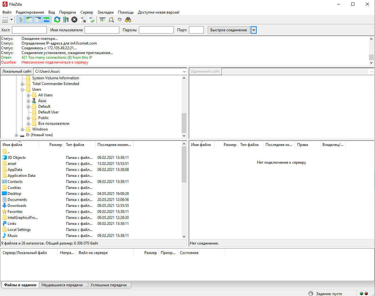The width and height of the screenshot is (375, 296).
Task: Toggle synchronized browsing
Action: pyautogui.click(x=120, y=20)
